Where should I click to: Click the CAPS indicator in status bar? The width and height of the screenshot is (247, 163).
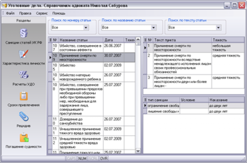(71, 158)
